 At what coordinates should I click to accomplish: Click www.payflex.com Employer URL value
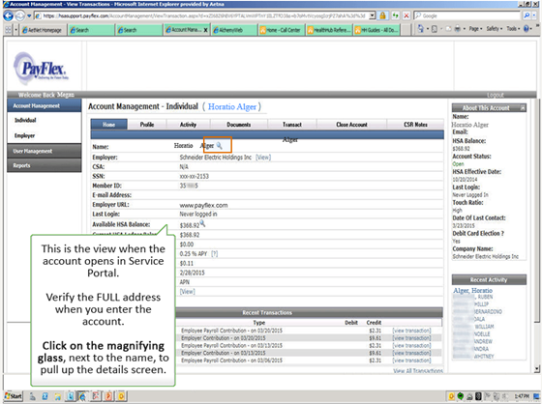[x=203, y=205]
